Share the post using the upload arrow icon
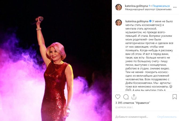Screen dimensions: 179x121 (x=134, y=97)
